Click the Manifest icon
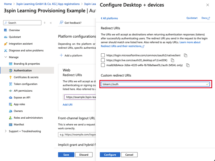The width and height of the screenshot is (215, 161). click(x=11, y=125)
